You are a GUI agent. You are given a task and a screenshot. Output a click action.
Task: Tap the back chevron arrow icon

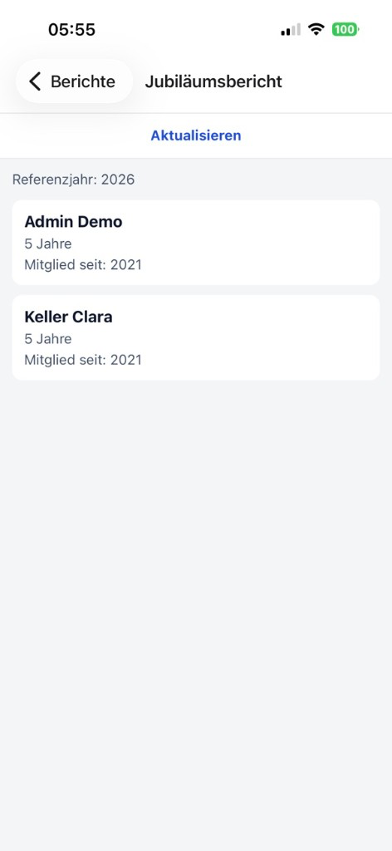[x=35, y=81]
